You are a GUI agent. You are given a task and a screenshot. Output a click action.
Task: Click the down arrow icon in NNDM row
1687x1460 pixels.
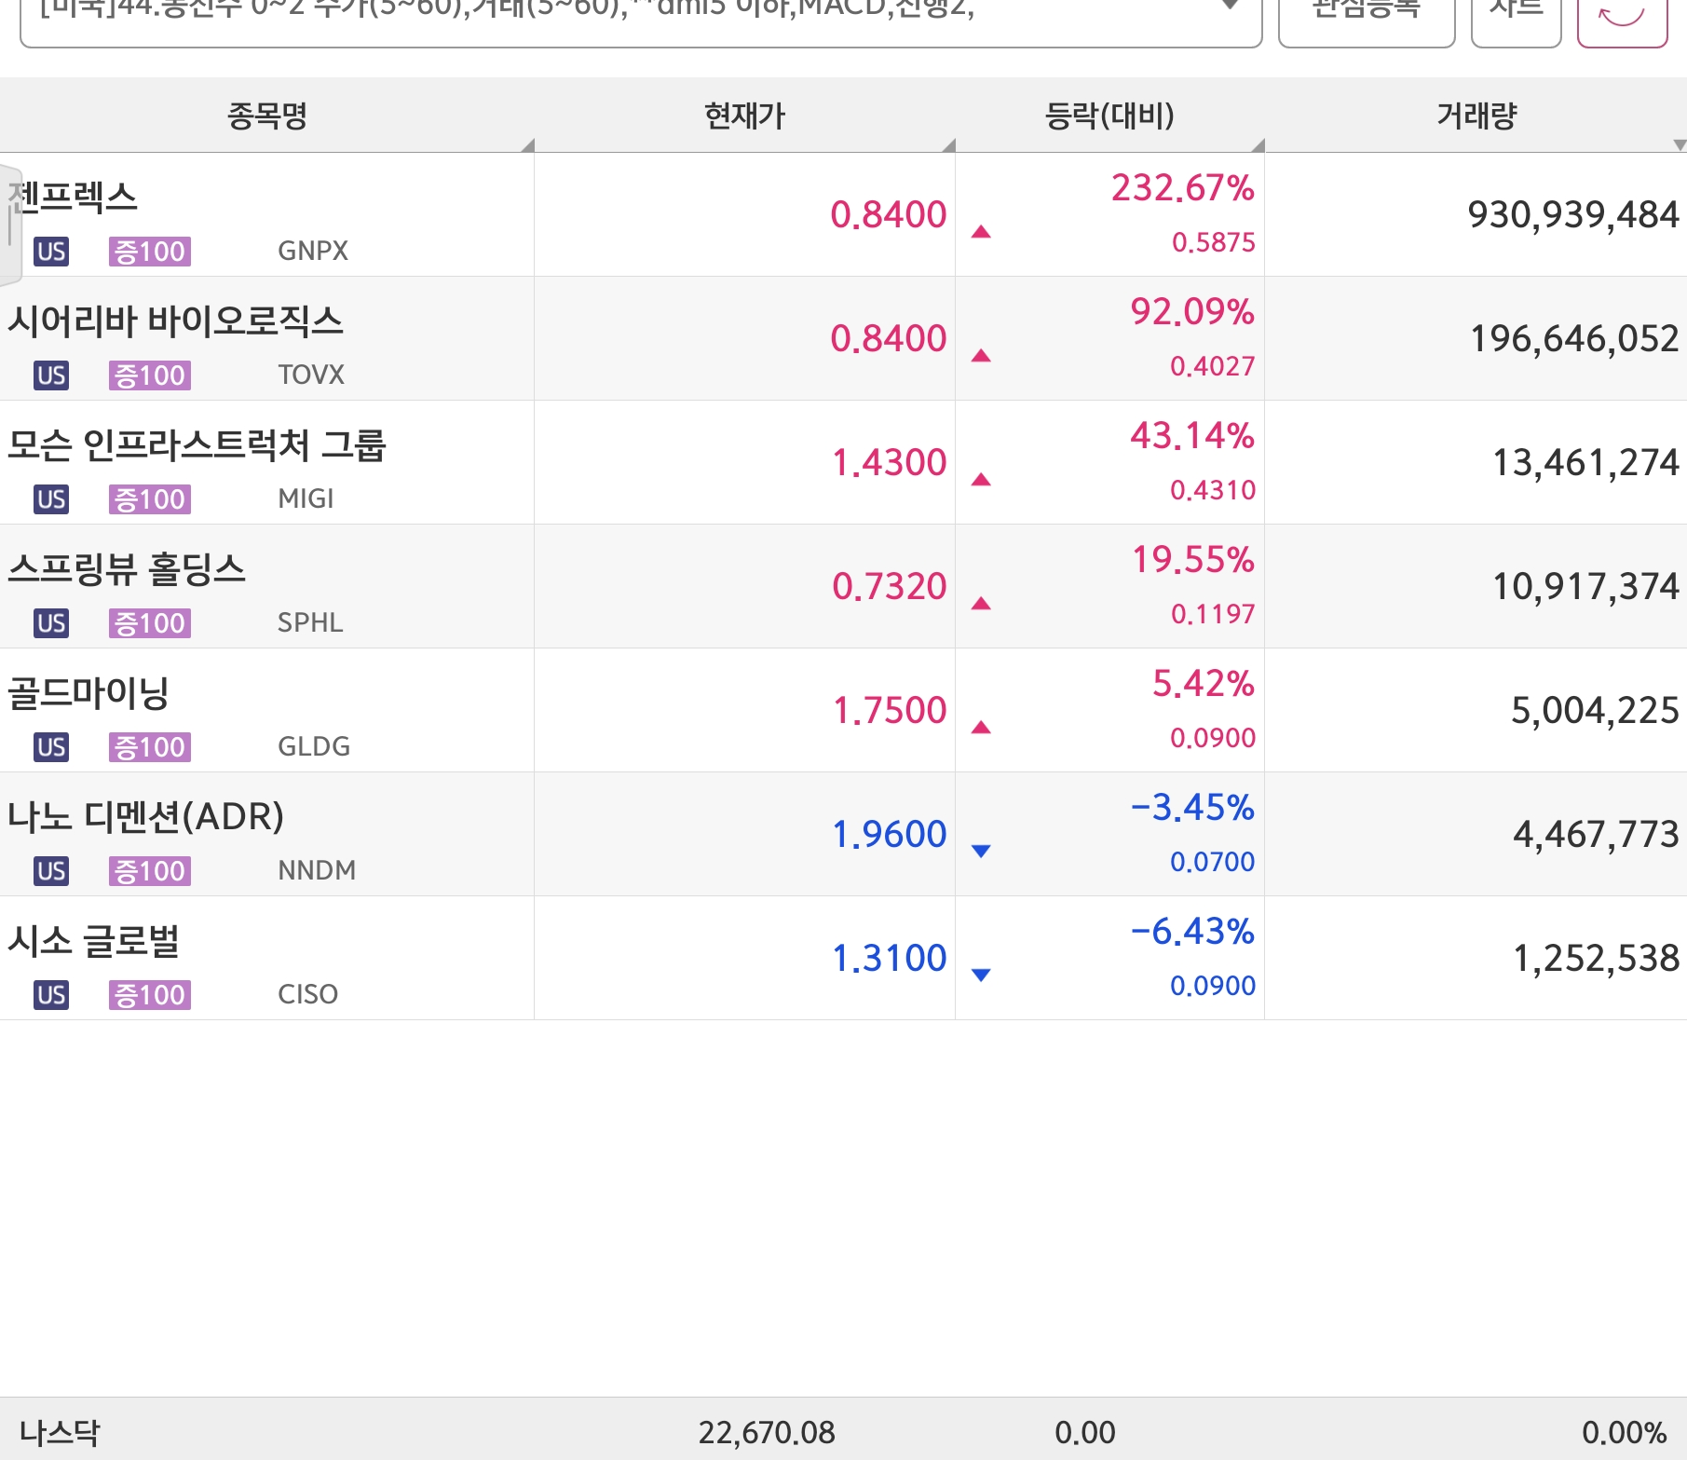(981, 851)
